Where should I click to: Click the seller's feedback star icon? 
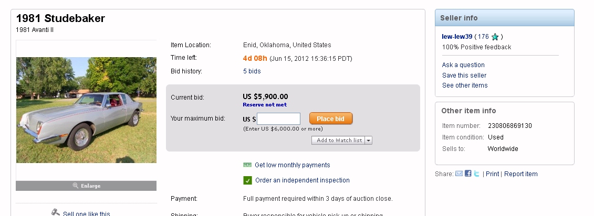pyautogui.click(x=495, y=37)
